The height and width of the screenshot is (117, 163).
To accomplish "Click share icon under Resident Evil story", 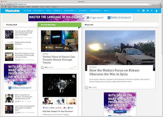I will click(x=16, y=101).
